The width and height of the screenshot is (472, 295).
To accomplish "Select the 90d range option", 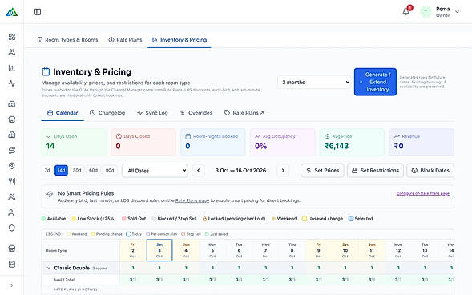I will pos(110,171).
